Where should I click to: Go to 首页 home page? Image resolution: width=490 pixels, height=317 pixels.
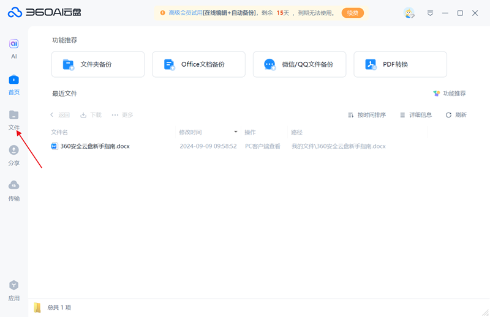coord(13,84)
